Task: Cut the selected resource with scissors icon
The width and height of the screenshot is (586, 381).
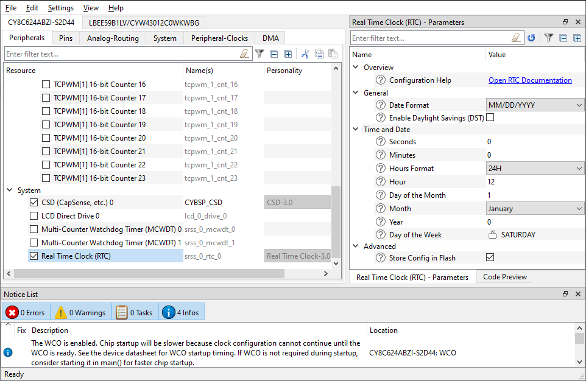Action: click(x=305, y=54)
